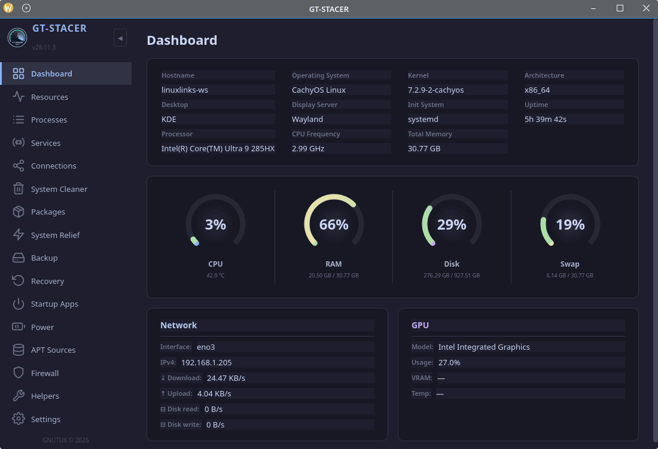Click the GPU model Intel Integrated Graphics
The image size is (658, 449).
click(484, 347)
